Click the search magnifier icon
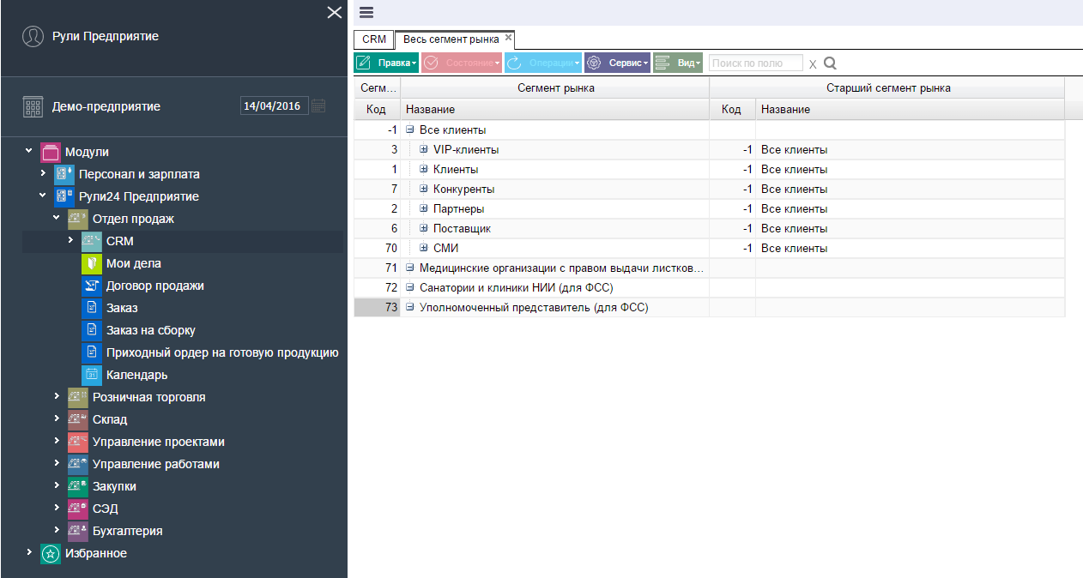The image size is (1083, 578). click(x=830, y=63)
